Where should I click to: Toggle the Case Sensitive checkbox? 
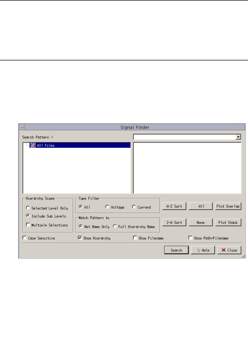point(25,238)
